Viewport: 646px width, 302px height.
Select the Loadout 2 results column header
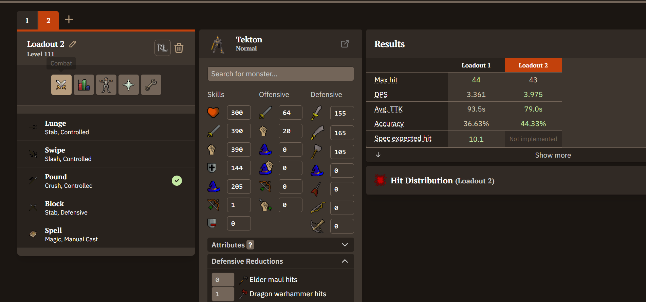[x=533, y=65]
